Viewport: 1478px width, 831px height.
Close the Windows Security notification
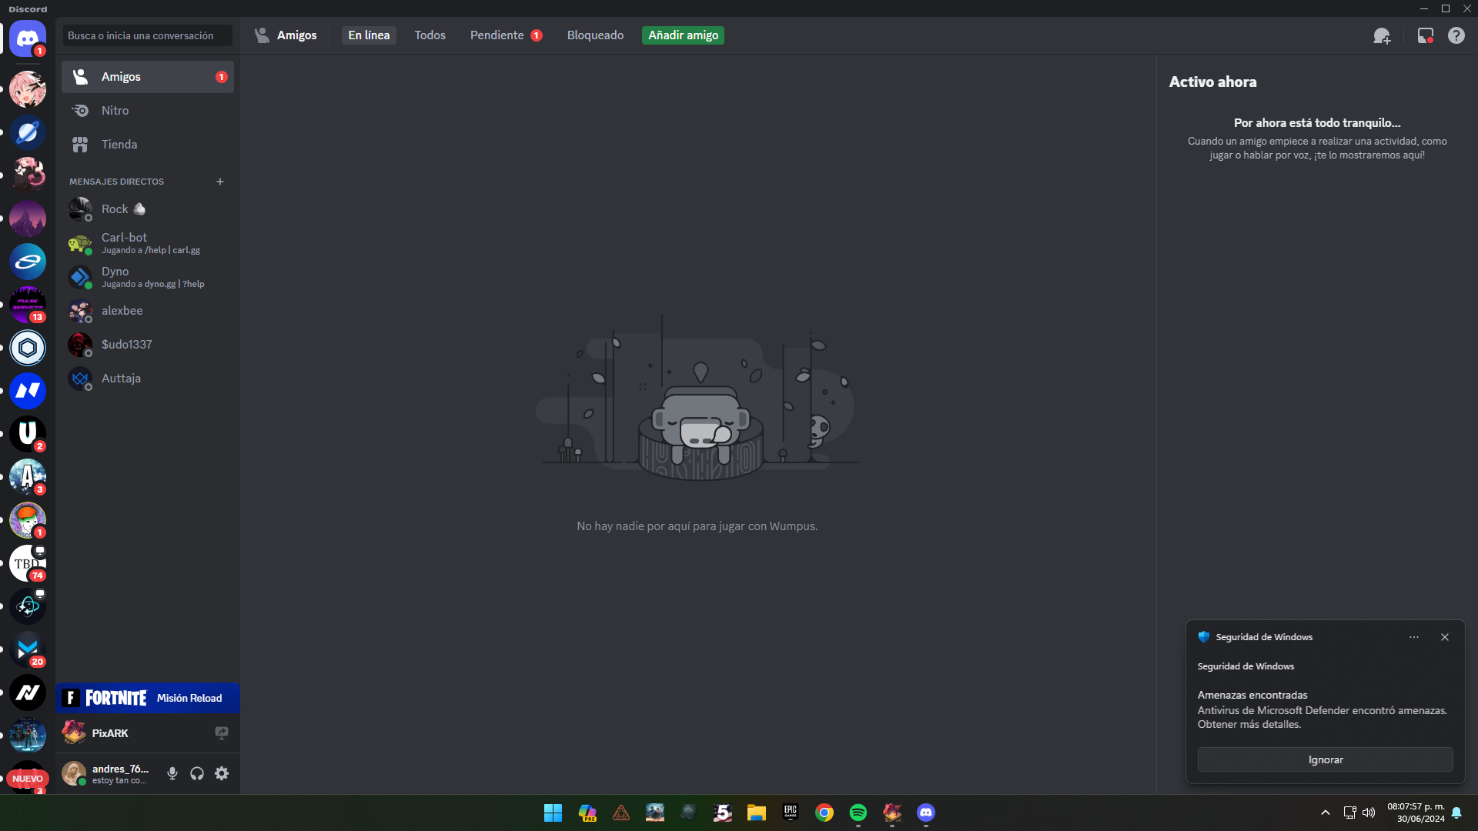pos(1445,637)
